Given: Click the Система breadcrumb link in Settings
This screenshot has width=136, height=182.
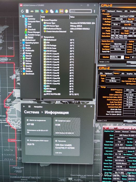Looking at the screenshot, I should (31, 112).
